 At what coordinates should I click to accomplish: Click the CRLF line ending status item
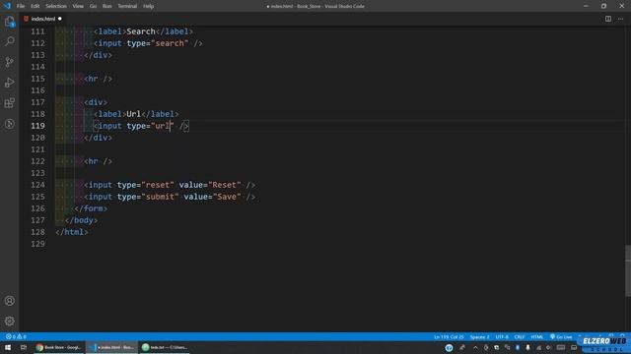(x=520, y=336)
